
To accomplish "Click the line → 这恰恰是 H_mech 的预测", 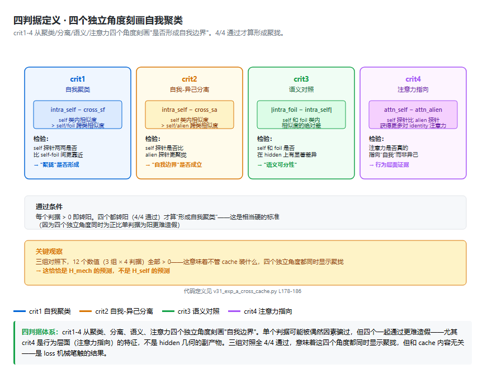I will (103, 271).
